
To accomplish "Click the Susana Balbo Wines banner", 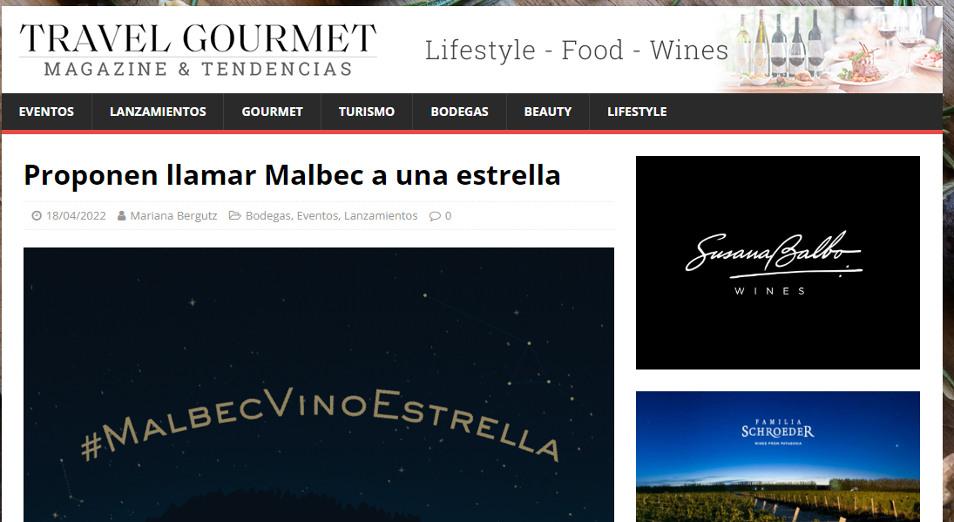I will 777,263.
